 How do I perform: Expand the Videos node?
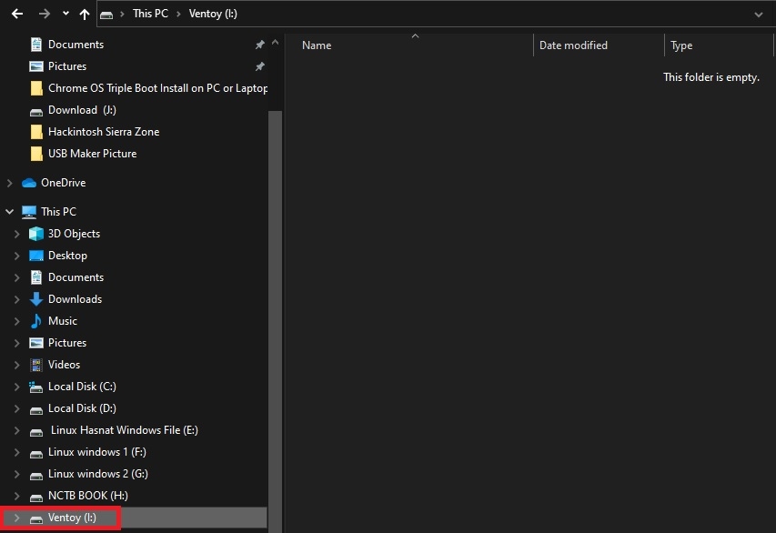coord(16,364)
